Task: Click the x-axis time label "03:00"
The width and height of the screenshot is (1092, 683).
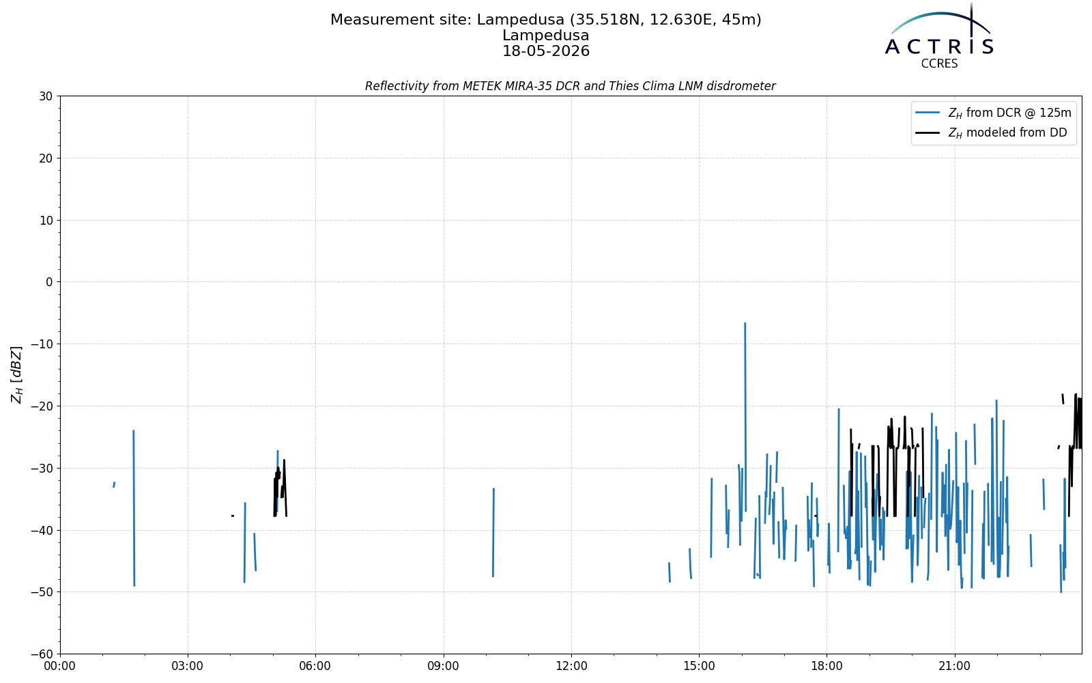Action: point(188,666)
